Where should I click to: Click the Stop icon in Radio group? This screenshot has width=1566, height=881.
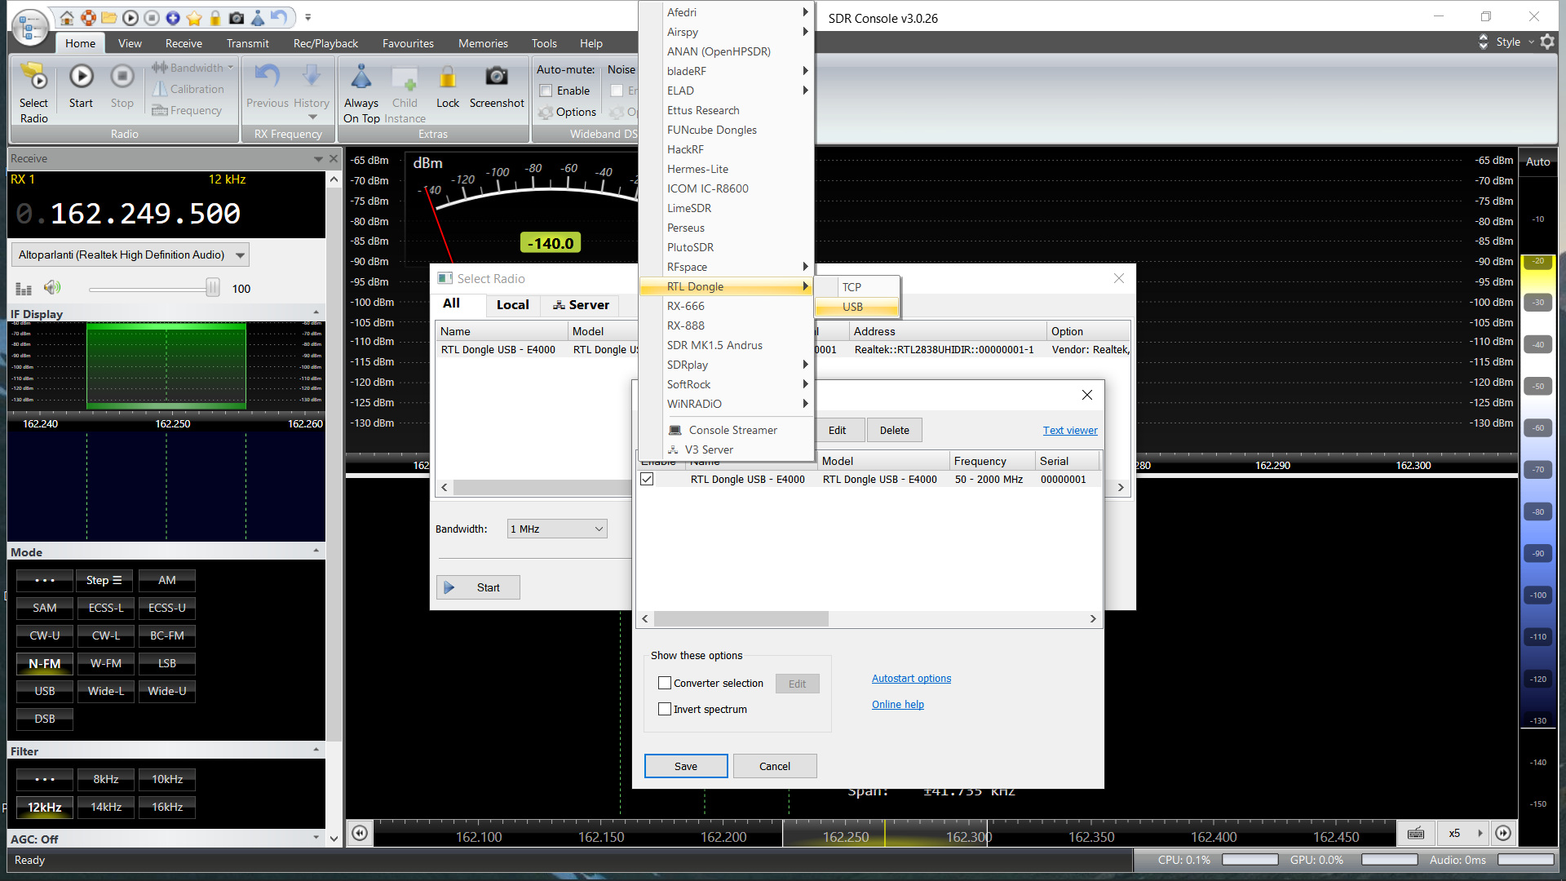(122, 77)
